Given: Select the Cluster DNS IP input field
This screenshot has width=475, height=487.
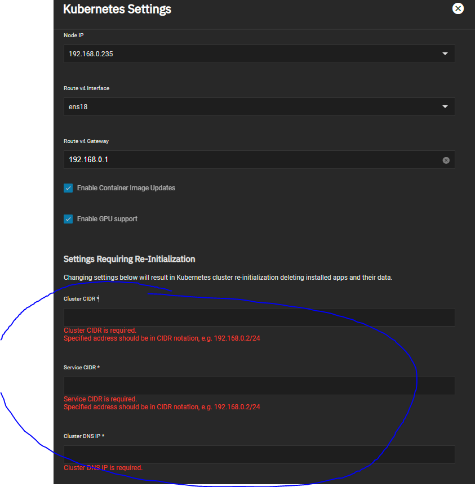Looking at the screenshot, I should tap(259, 454).
